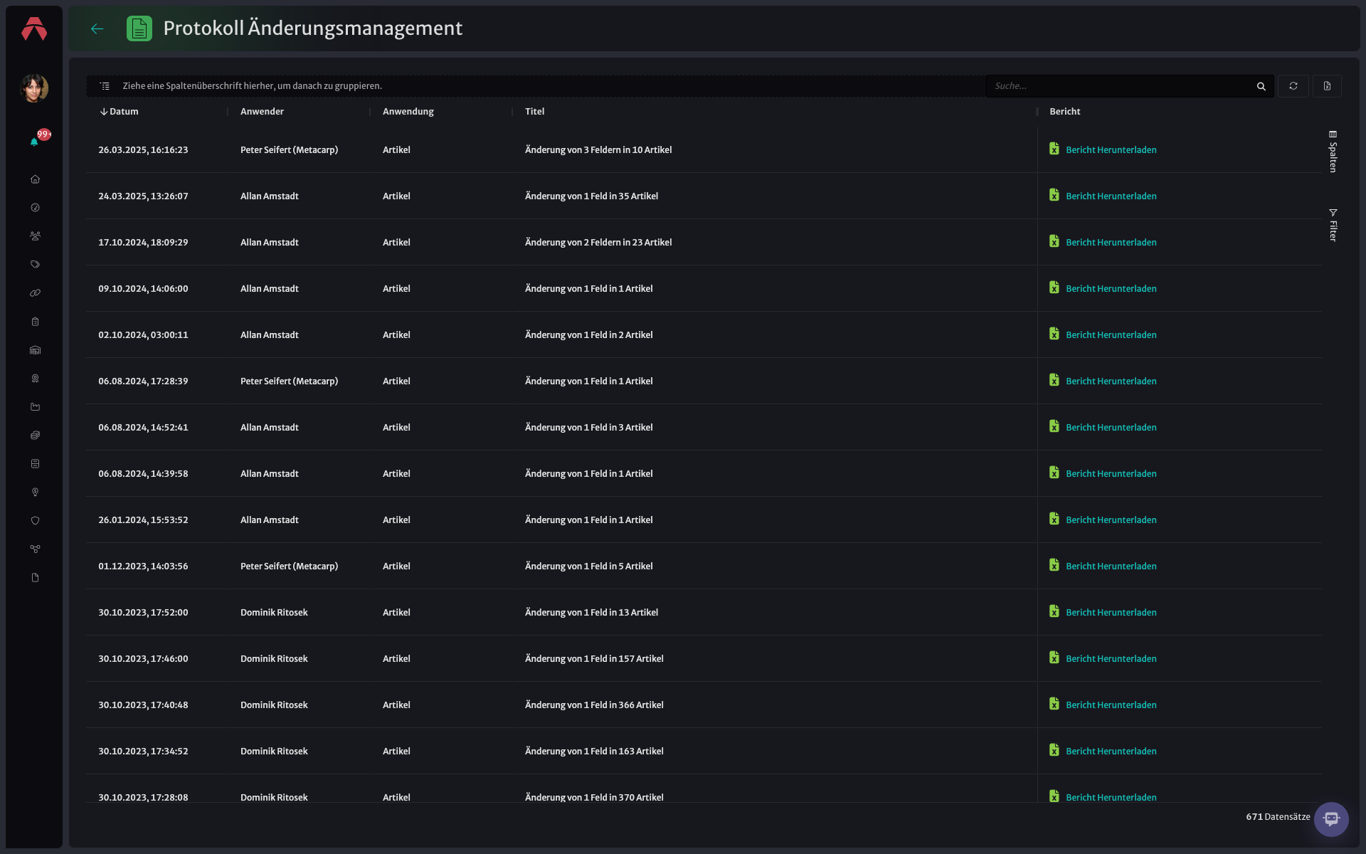Open the users group icon in sidebar
Screen dimensions: 1366x854
(35, 236)
